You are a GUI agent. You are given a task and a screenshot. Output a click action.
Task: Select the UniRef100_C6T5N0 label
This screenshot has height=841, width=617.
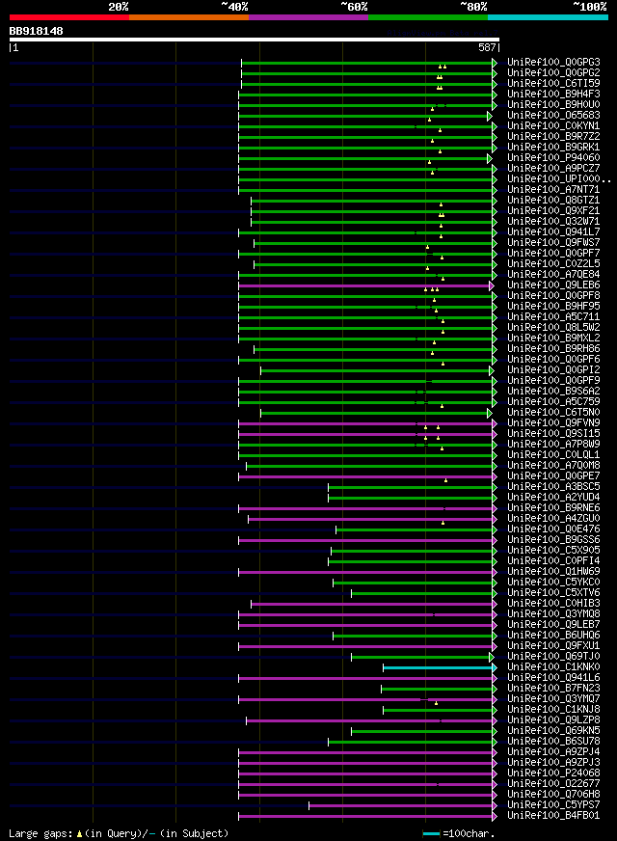tap(553, 413)
